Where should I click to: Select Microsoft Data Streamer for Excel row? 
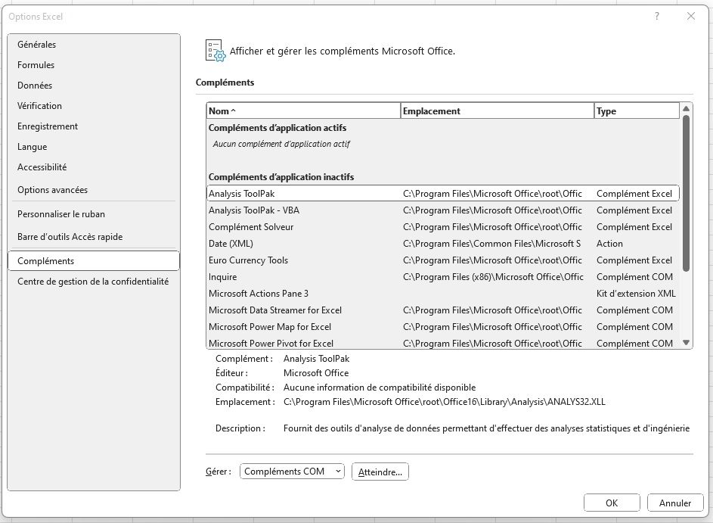443,310
